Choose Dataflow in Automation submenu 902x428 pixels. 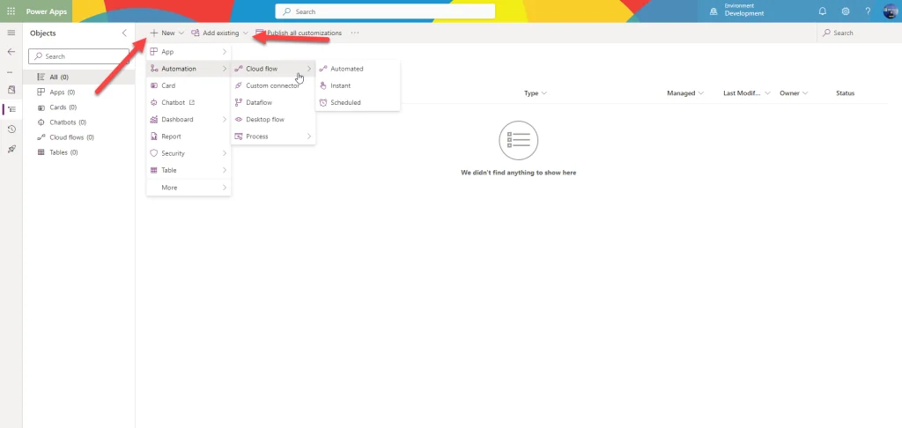(x=273, y=102)
